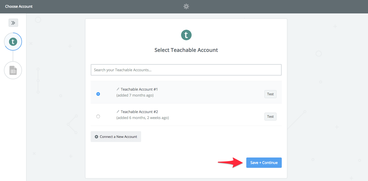Click the 'added 7 months ago' text
Screen dimensions: 368x181
(135, 95)
